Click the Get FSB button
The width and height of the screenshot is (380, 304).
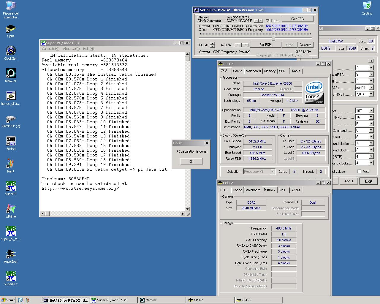click(297, 19)
